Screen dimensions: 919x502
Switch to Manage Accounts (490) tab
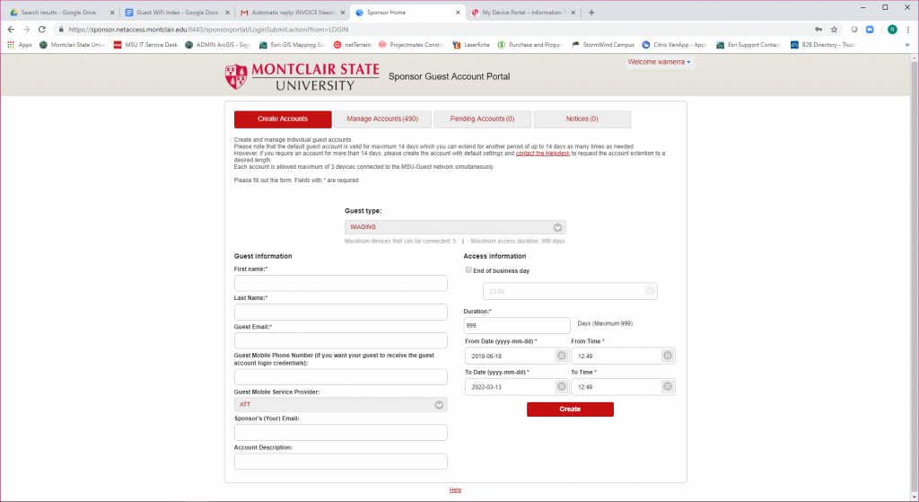[x=382, y=119]
